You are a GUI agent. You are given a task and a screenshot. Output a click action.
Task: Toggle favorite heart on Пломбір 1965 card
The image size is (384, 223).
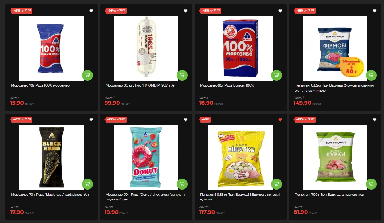[x=185, y=11]
